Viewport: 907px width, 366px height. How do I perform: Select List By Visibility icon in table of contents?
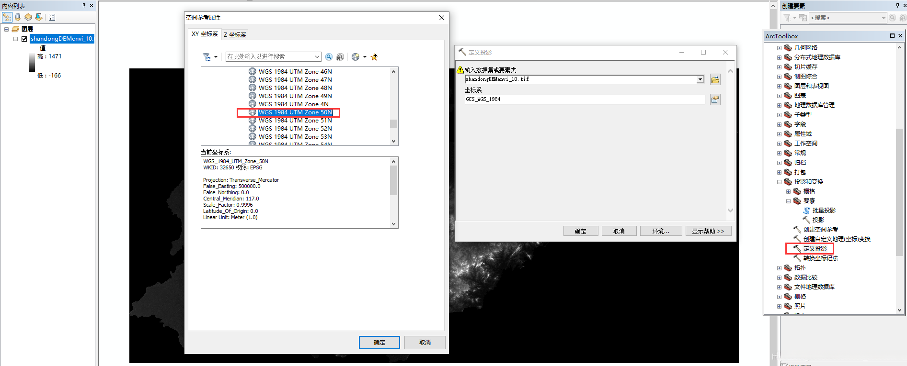(28, 17)
